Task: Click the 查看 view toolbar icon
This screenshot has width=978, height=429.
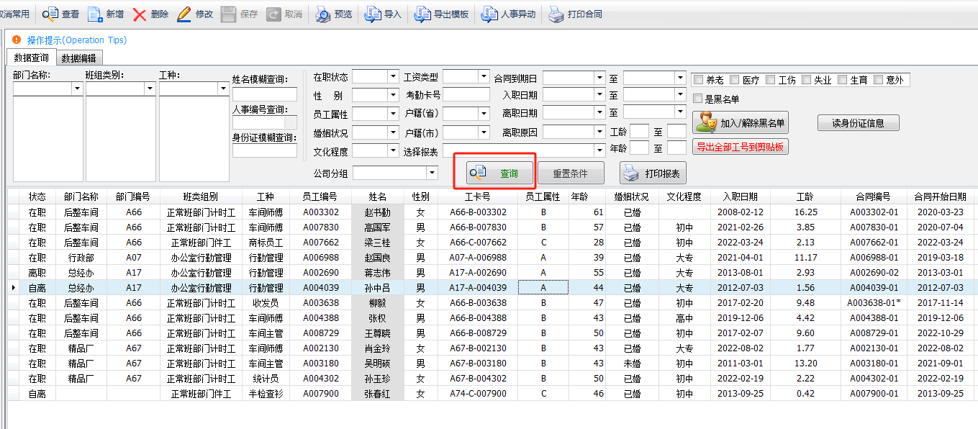Action: click(51, 14)
